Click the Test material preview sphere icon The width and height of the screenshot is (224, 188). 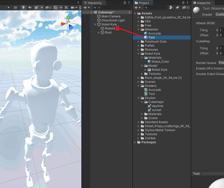pos(197,10)
